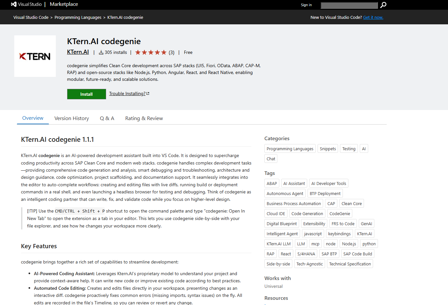Screen dimensions: 448x305
Task: Click the KTern extension logo thumbnail
Action: (35, 56)
